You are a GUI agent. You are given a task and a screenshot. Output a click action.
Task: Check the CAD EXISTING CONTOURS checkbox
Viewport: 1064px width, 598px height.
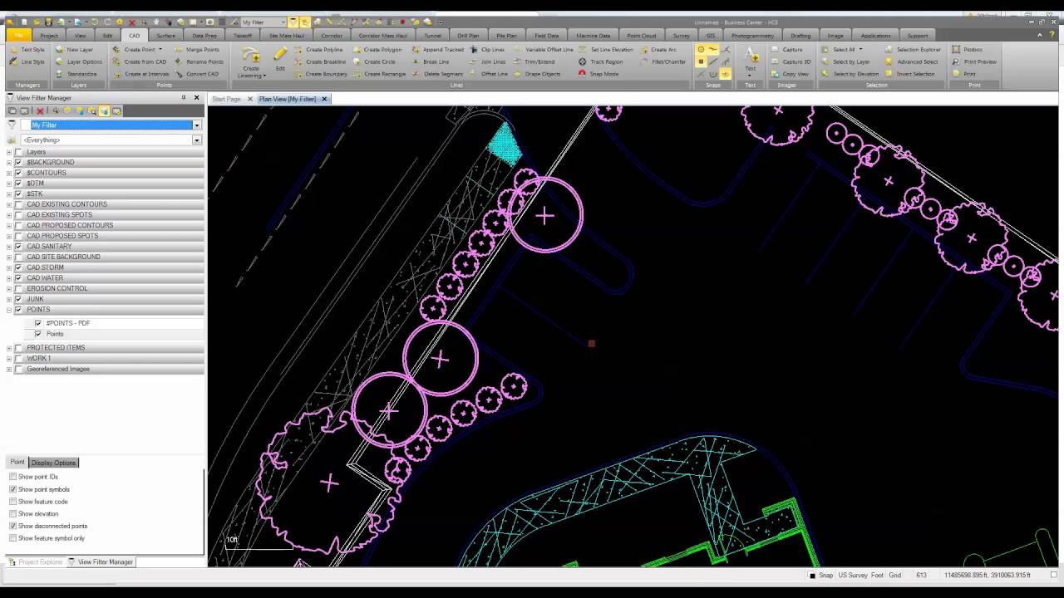(x=18, y=204)
